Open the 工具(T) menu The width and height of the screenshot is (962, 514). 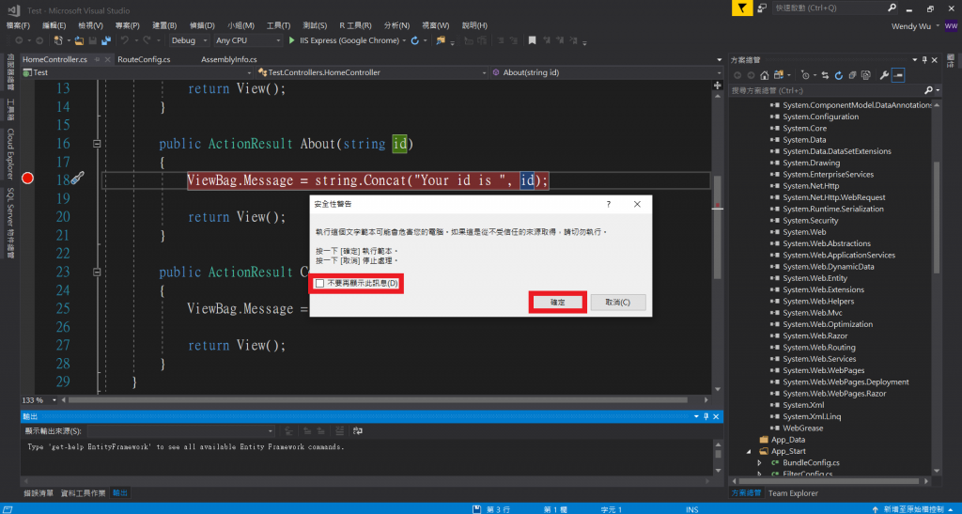[278, 25]
